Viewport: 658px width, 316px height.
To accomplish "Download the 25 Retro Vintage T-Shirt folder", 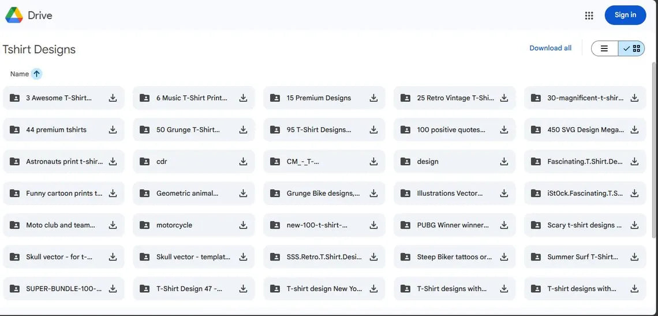I will pyautogui.click(x=504, y=98).
